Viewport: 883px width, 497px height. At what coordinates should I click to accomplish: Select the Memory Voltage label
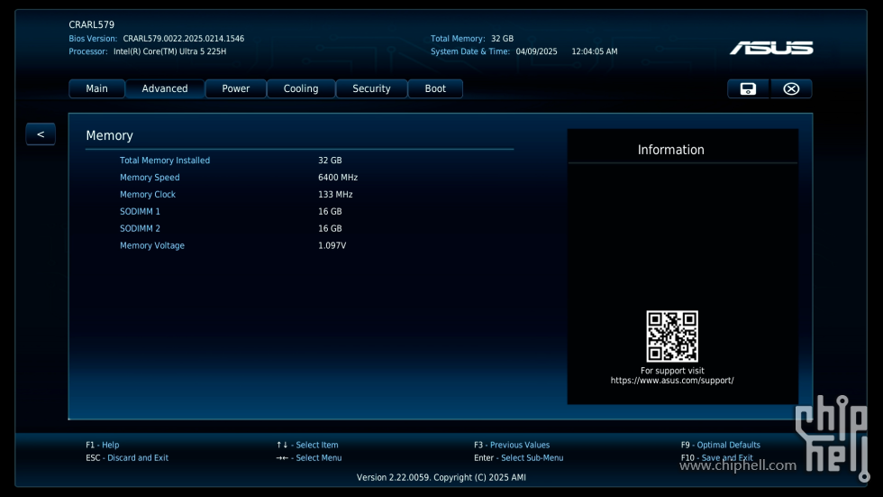pos(152,245)
